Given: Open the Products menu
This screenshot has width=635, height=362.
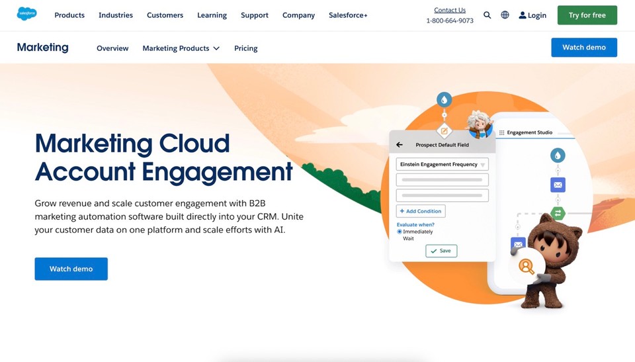Looking at the screenshot, I should pyautogui.click(x=69, y=15).
